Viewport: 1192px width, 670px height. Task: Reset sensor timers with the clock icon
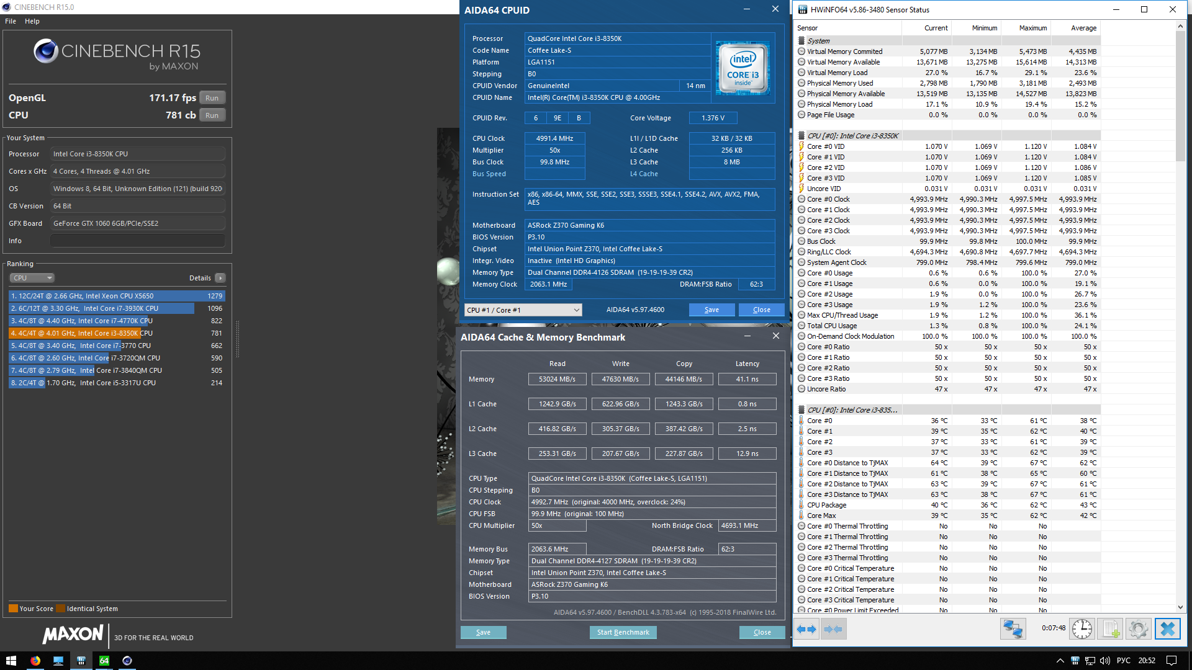[x=1081, y=629]
